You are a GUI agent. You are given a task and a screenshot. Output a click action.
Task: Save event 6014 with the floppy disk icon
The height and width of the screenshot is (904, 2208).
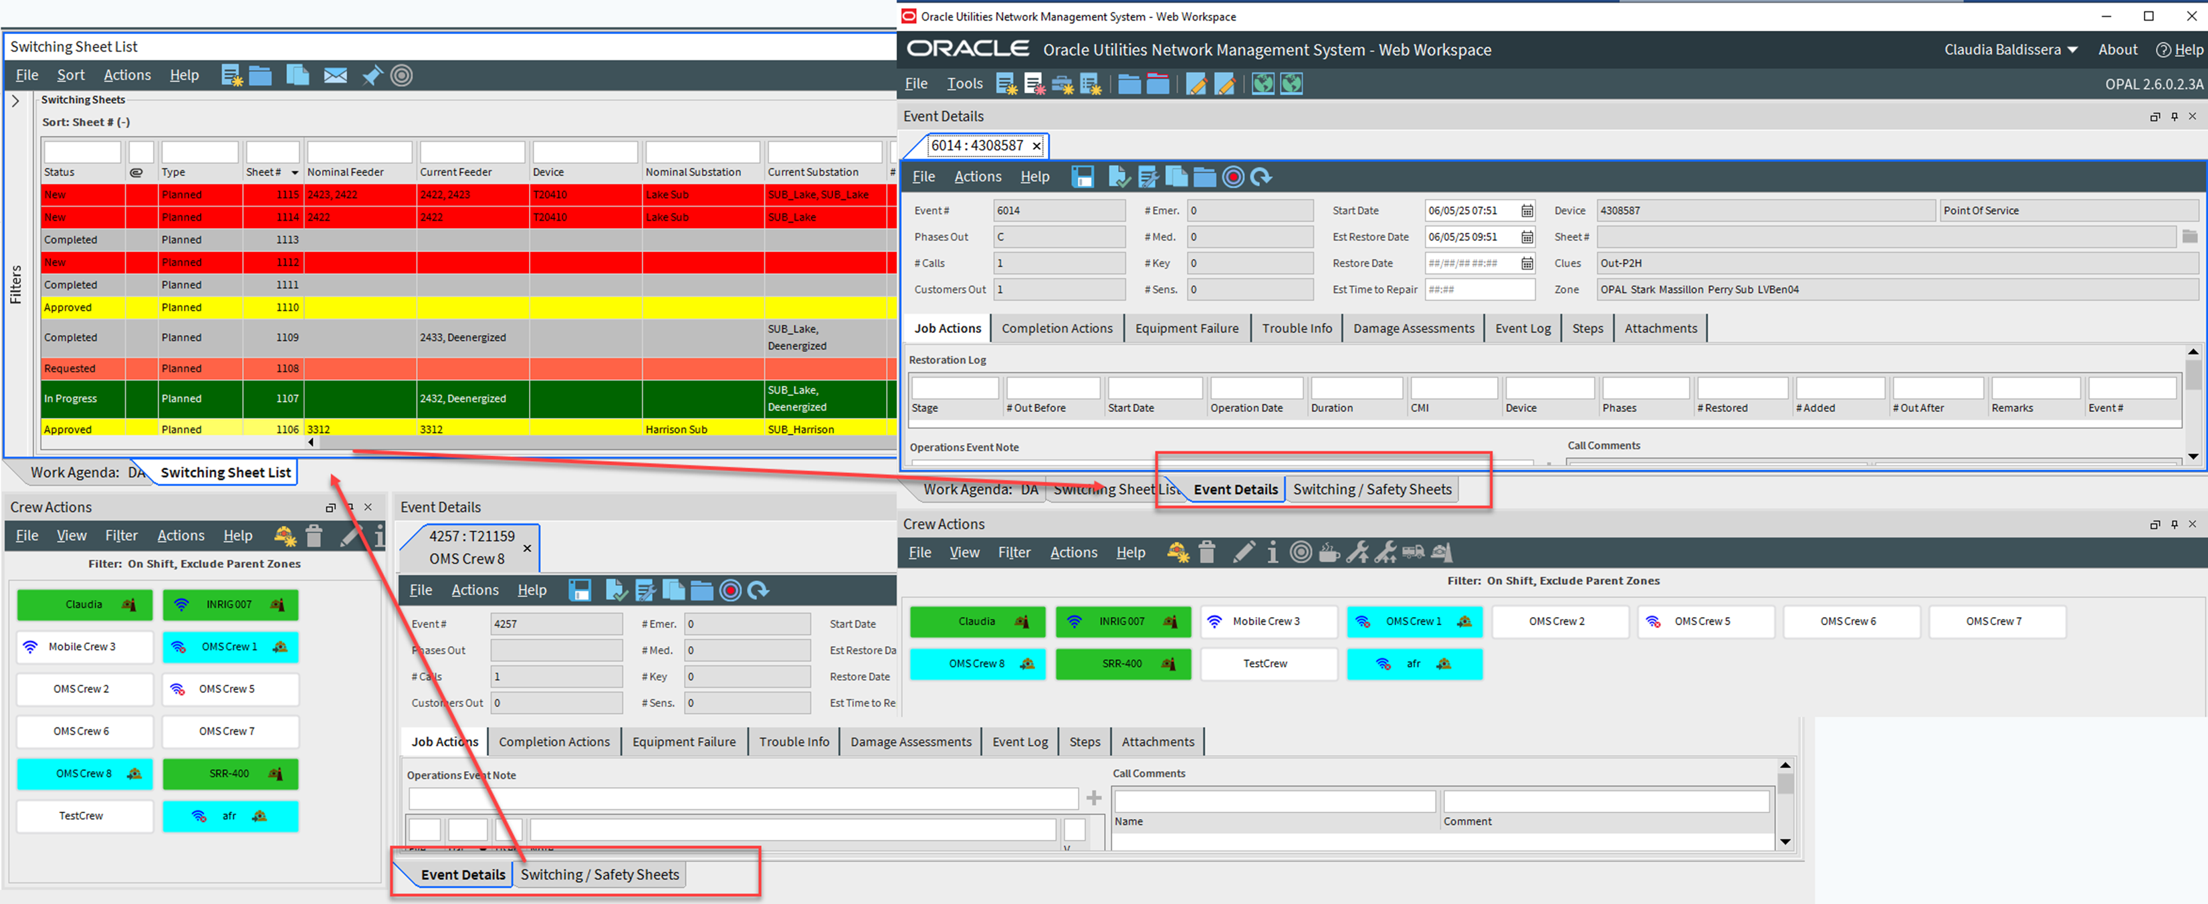coord(1083,177)
